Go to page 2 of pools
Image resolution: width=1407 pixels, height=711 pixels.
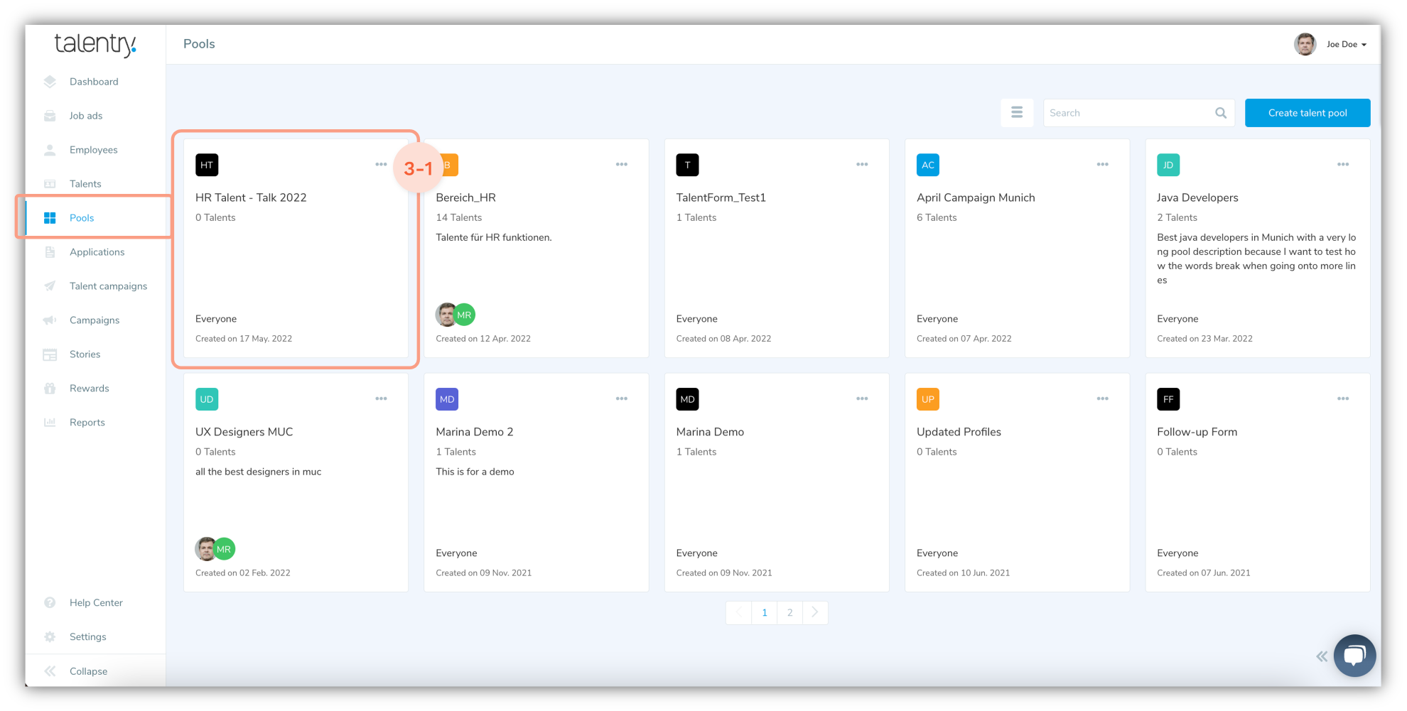(x=789, y=613)
